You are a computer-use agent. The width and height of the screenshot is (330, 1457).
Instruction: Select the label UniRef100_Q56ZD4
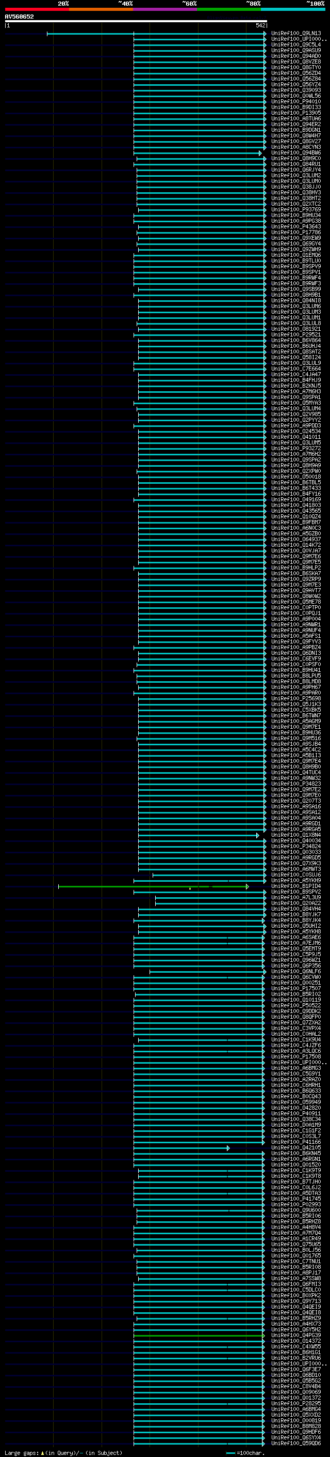click(x=296, y=73)
